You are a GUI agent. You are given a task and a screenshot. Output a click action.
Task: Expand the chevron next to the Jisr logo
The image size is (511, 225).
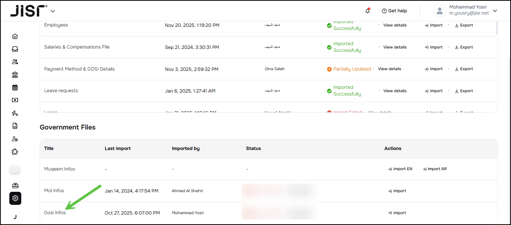point(53,11)
